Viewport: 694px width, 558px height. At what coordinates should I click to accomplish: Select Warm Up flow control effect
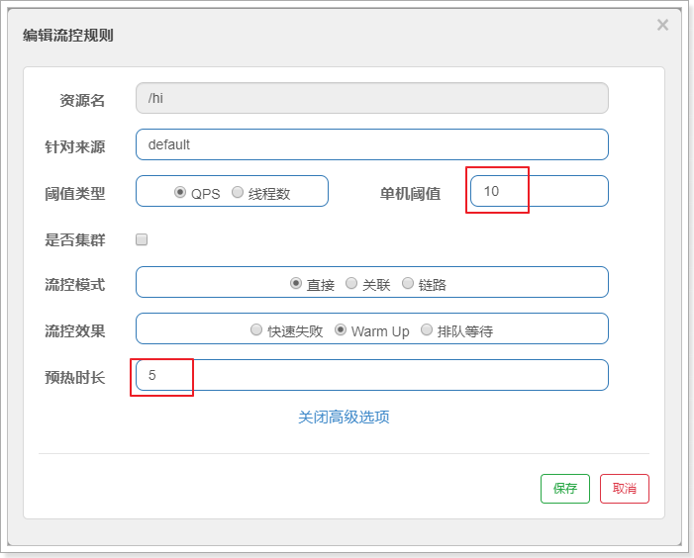point(341,330)
